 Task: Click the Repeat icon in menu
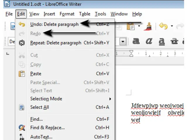pyautogui.click(x=22, y=43)
